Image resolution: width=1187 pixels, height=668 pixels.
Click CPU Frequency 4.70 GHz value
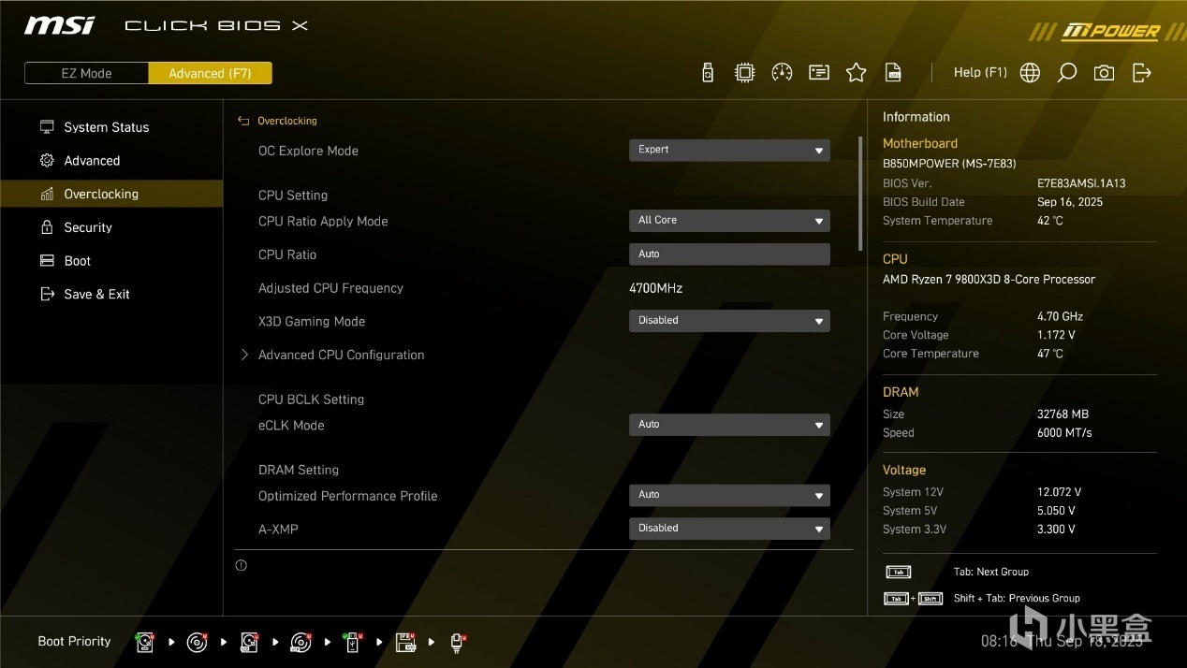[x=1060, y=316]
